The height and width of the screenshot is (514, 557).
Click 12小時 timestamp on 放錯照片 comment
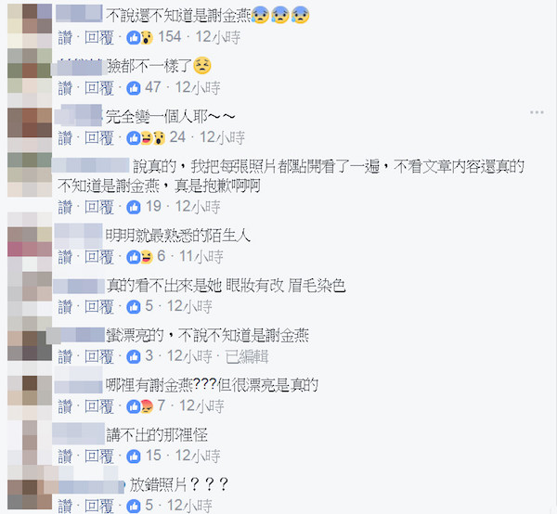click(x=189, y=506)
